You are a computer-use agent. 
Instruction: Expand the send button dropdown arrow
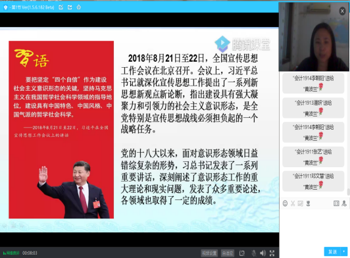(x=344, y=251)
